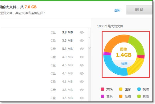The width and height of the screenshot is (155, 104).
Task: Click the blue 视频 legend swatch
Action: pos(139,89)
